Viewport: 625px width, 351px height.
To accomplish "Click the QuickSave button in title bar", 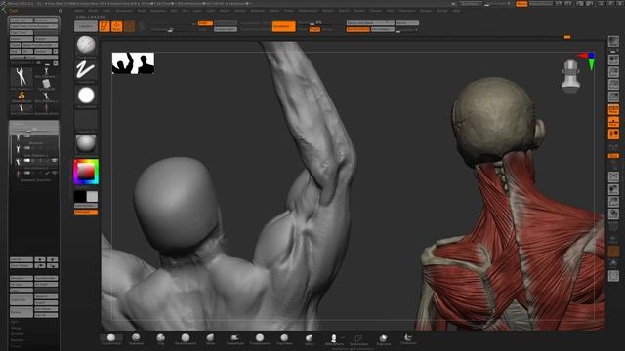I will (x=471, y=4).
